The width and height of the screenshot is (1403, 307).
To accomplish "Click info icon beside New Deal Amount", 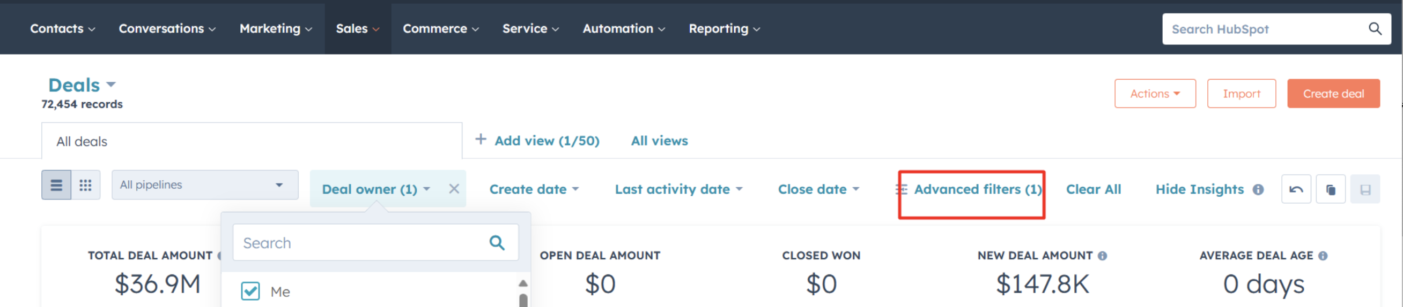I will (1102, 255).
